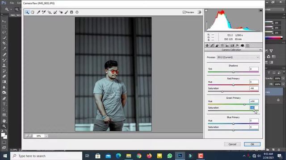Select the Hand tool in Photoshop toolbar

4,121
